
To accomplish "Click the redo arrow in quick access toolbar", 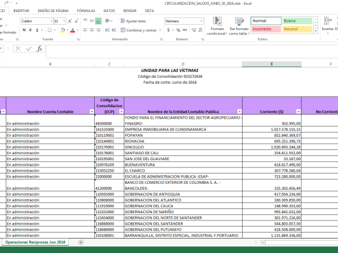I will (6, 3).
